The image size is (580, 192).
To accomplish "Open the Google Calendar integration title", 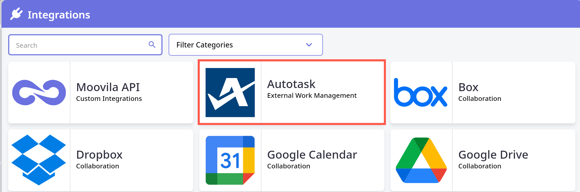I will coord(312,155).
